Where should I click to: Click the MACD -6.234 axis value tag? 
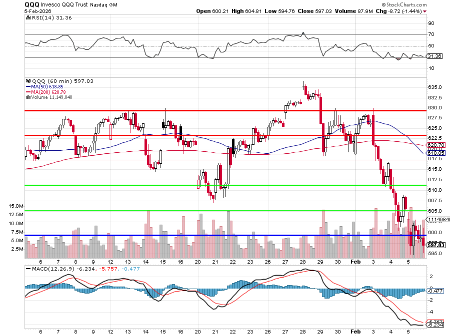(x=433, y=325)
